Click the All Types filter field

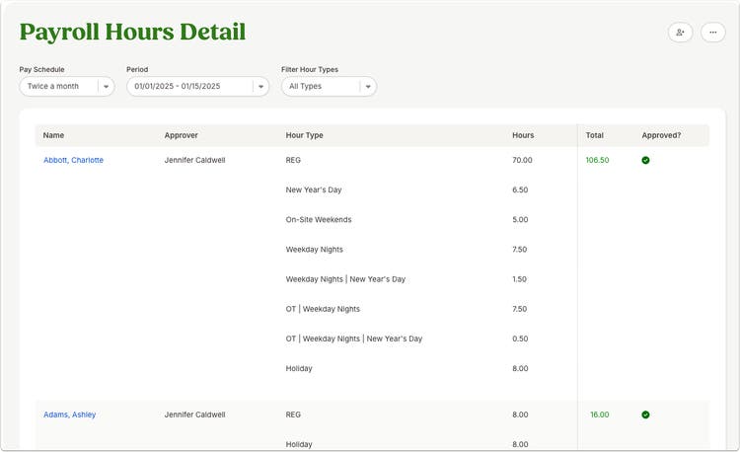click(x=329, y=86)
